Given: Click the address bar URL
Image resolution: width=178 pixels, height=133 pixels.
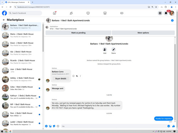Looking at the screenshot, I should (x=33, y=7).
